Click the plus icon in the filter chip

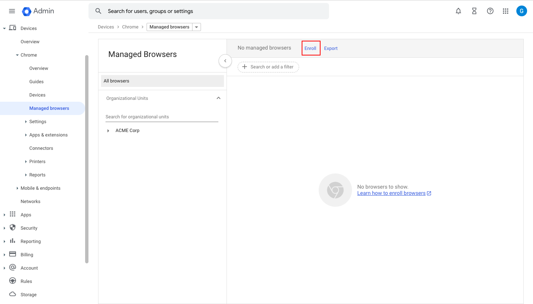[x=244, y=67]
